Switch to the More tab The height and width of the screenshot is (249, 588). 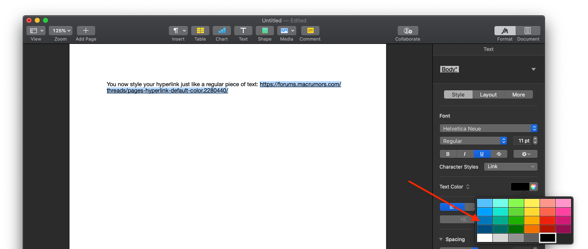pos(518,94)
